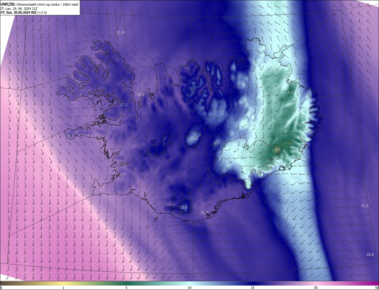Click the 1 tick on color scale
Viewport: 379px width, 290px height.
coord(64,288)
